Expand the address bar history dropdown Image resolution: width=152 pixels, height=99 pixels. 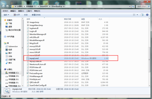click(x=130, y=6)
